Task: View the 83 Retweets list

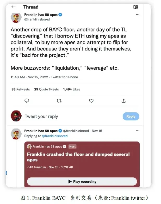Action: tap(21, 89)
